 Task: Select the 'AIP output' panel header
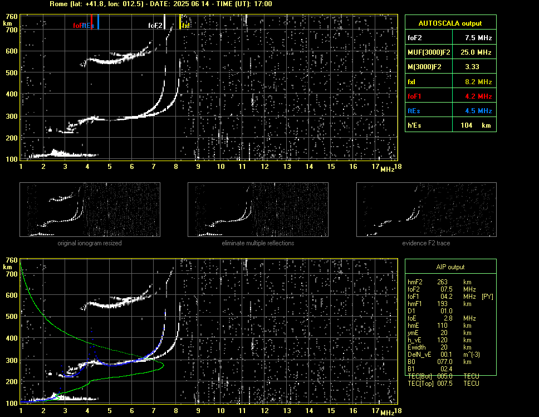tap(450, 266)
